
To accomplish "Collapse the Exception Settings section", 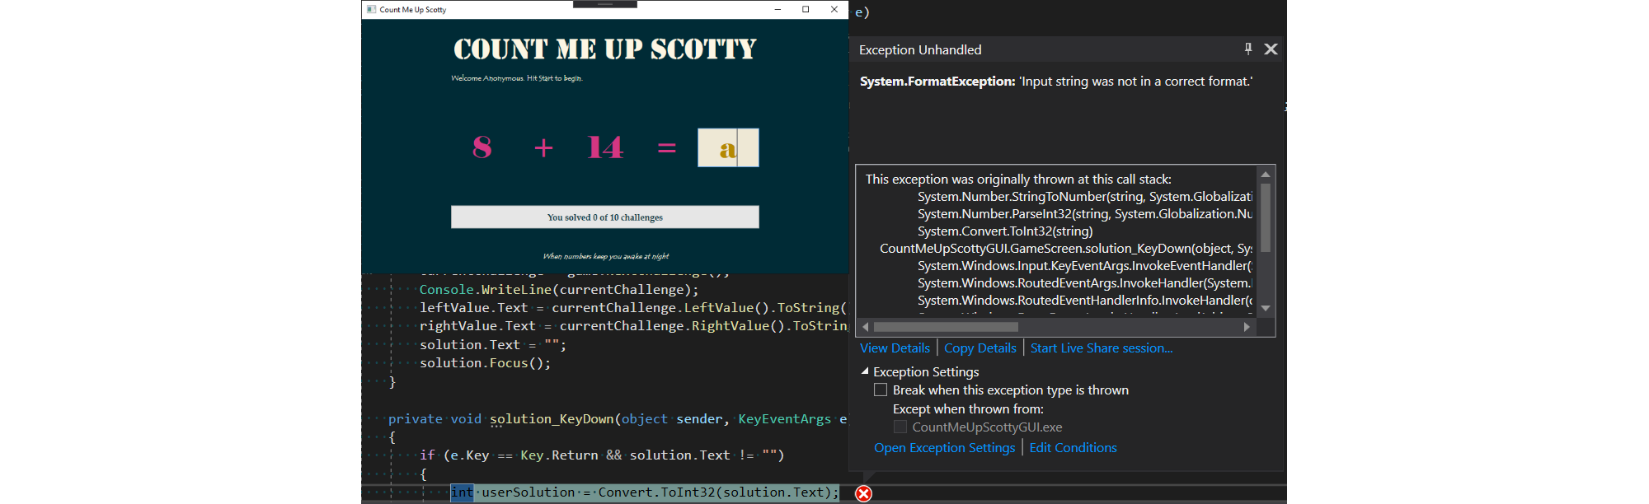I will [x=865, y=371].
